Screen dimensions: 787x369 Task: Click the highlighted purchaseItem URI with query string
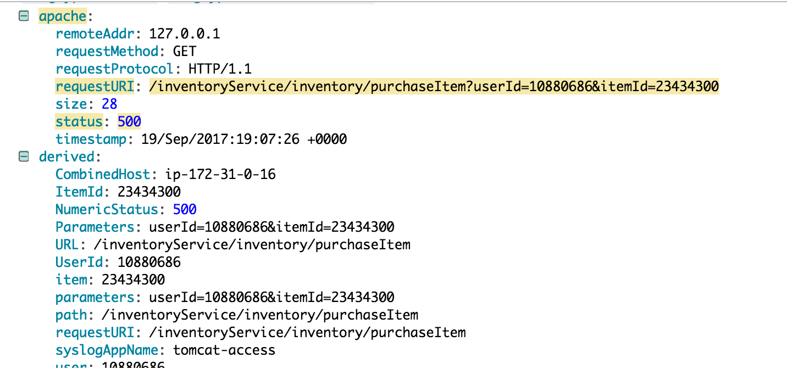pyautogui.click(x=434, y=87)
